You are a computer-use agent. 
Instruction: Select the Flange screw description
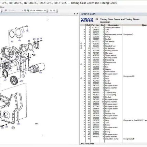click(x=110, y=62)
